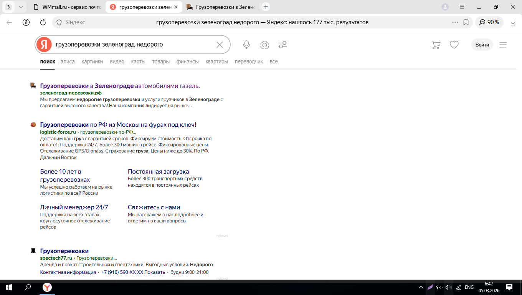The width and height of the screenshot is (522, 295).
Task: Open the shopping cart
Action: pos(436,45)
